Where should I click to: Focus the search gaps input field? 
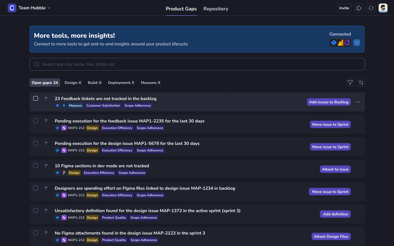[197, 64]
